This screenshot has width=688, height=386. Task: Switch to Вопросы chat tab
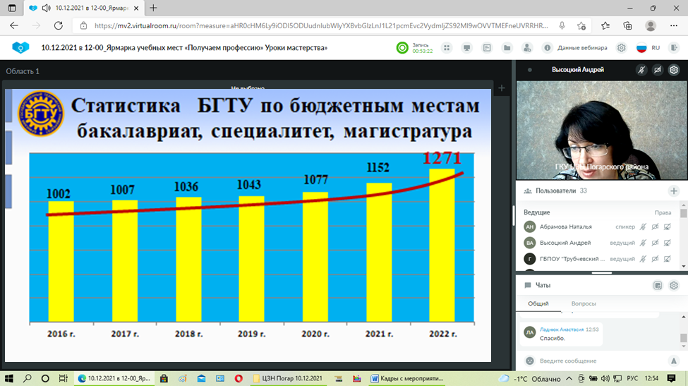584,303
